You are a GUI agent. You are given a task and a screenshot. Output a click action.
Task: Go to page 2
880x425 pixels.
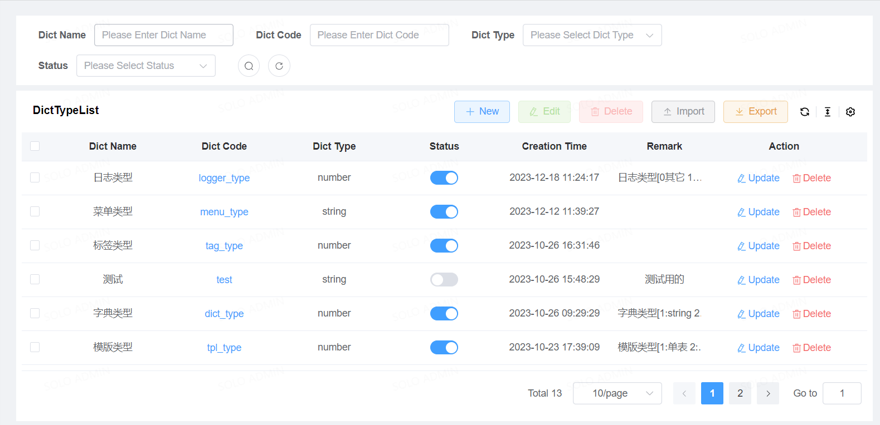740,393
